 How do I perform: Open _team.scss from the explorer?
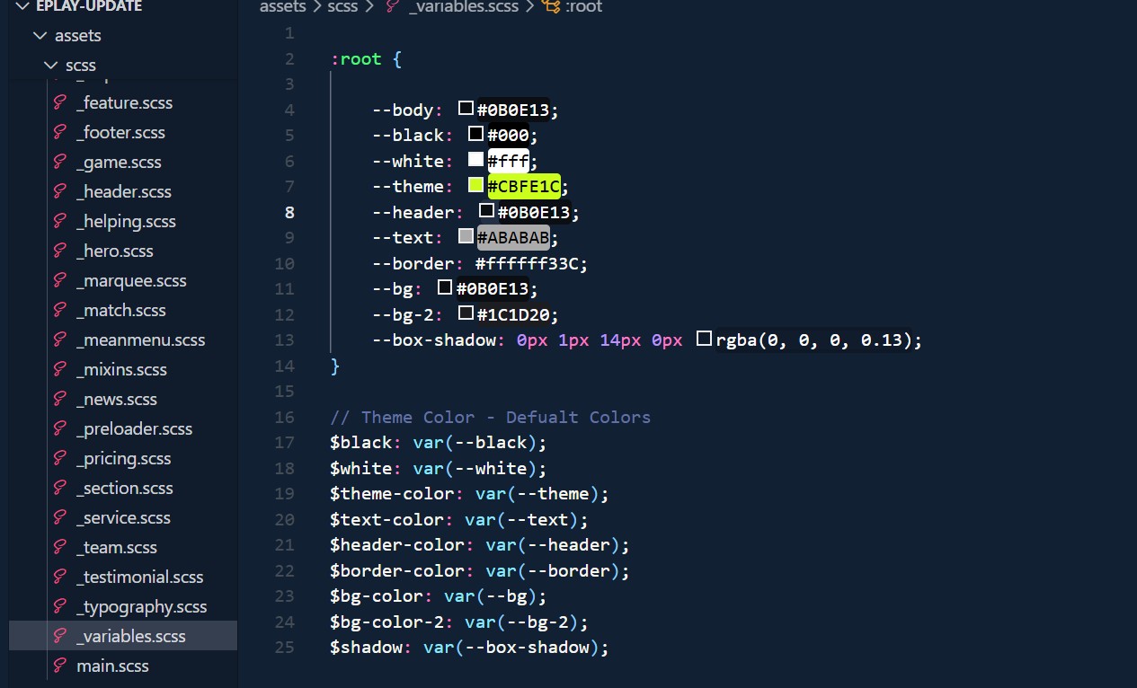(x=117, y=547)
